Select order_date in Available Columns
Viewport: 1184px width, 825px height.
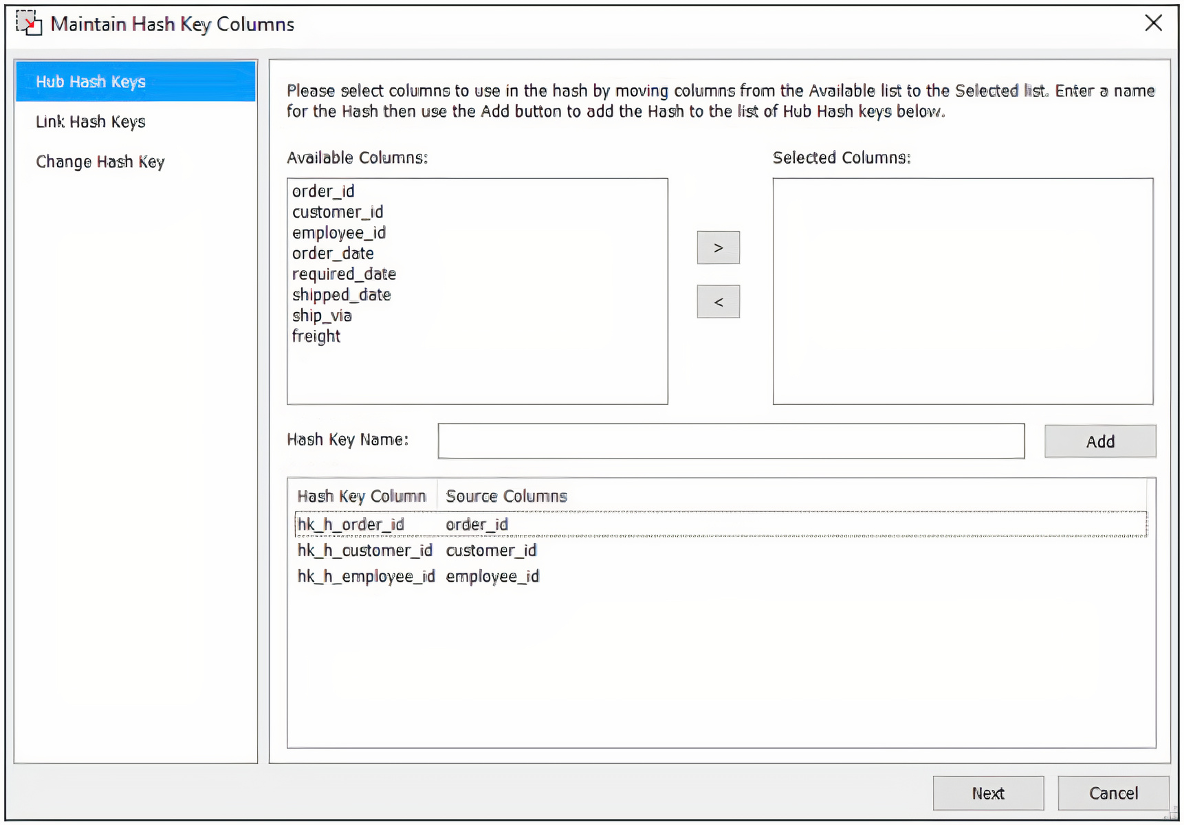(333, 253)
